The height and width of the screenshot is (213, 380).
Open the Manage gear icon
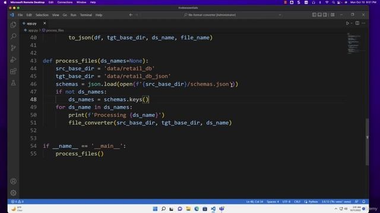coord(13,193)
